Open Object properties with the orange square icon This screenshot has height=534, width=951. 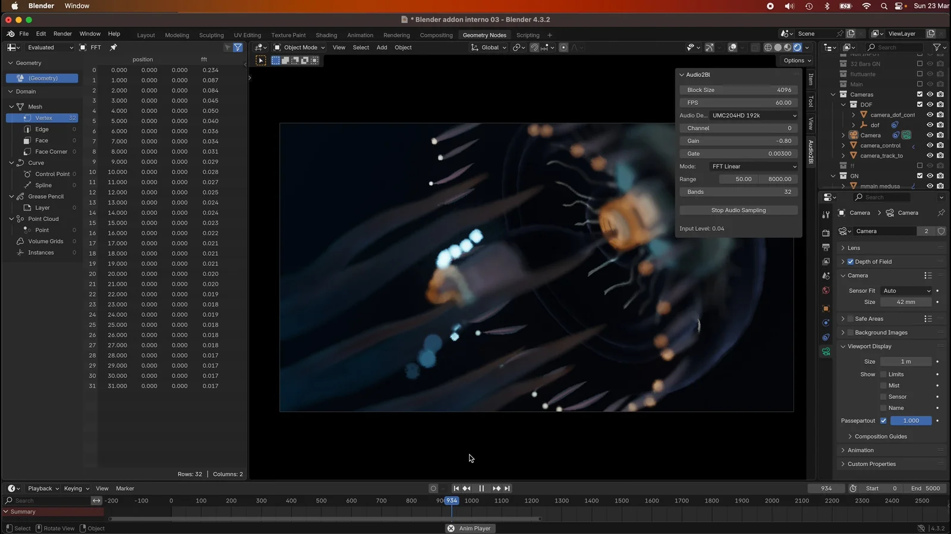(x=826, y=309)
